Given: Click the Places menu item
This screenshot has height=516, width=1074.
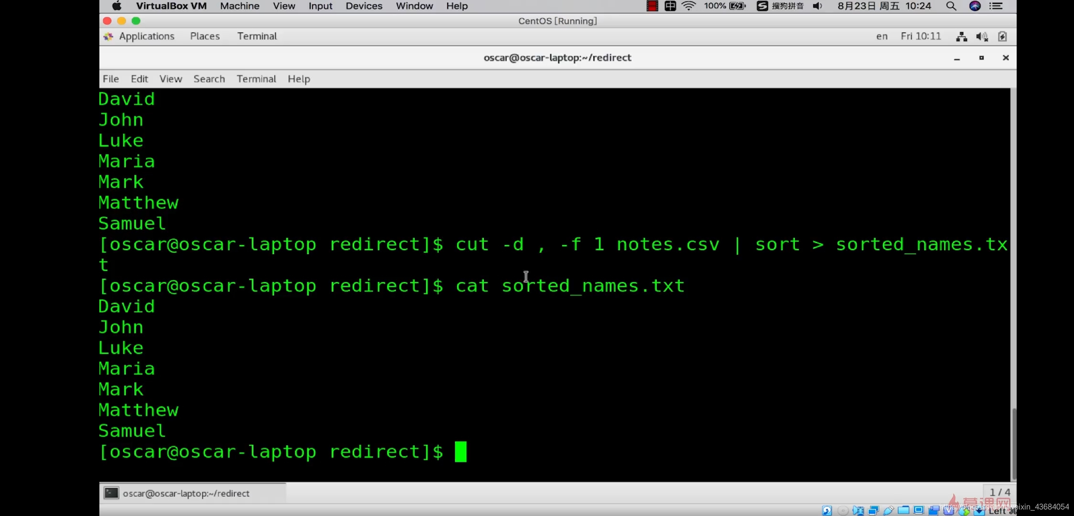Looking at the screenshot, I should pyautogui.click(x=204, y=36).
